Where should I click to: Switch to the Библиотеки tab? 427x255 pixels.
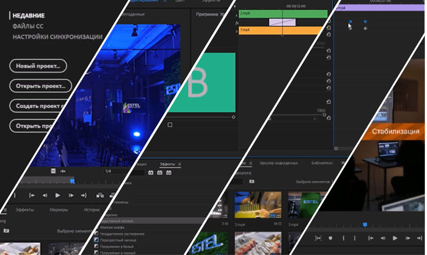coord(322,163)
